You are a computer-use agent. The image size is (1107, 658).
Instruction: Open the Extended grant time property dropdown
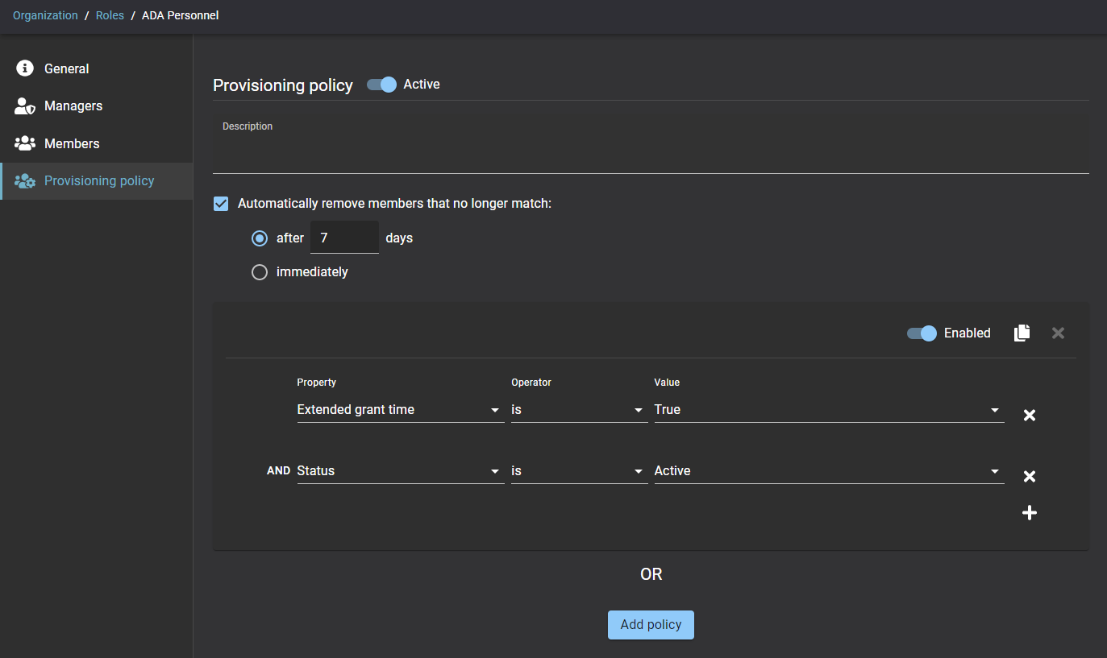(x=399, y=410)
